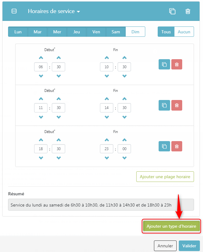Decrease end hour of 23:00 slot
Image resolution: width=203 pixels, height=252 pixels.
[x=107, y=158]
